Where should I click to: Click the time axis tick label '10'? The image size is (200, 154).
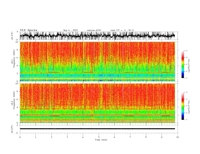click(x=178, y=137)
